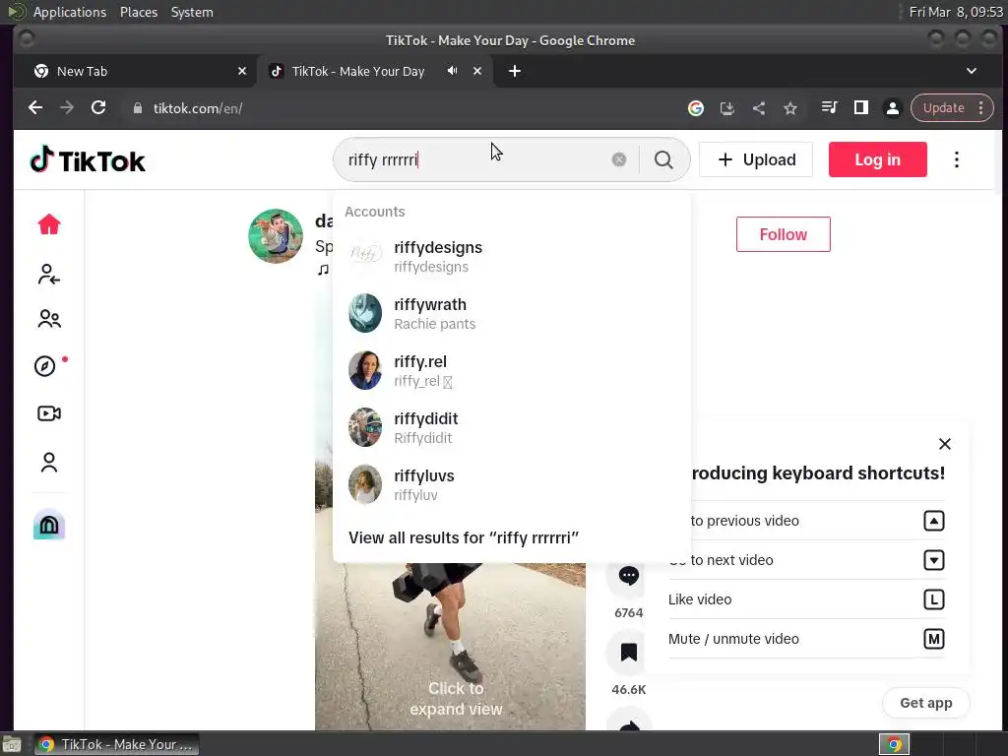1008x756 pixels.
Task: Bookmark the video with favorites icon
Action: click(x=628, y=652)
